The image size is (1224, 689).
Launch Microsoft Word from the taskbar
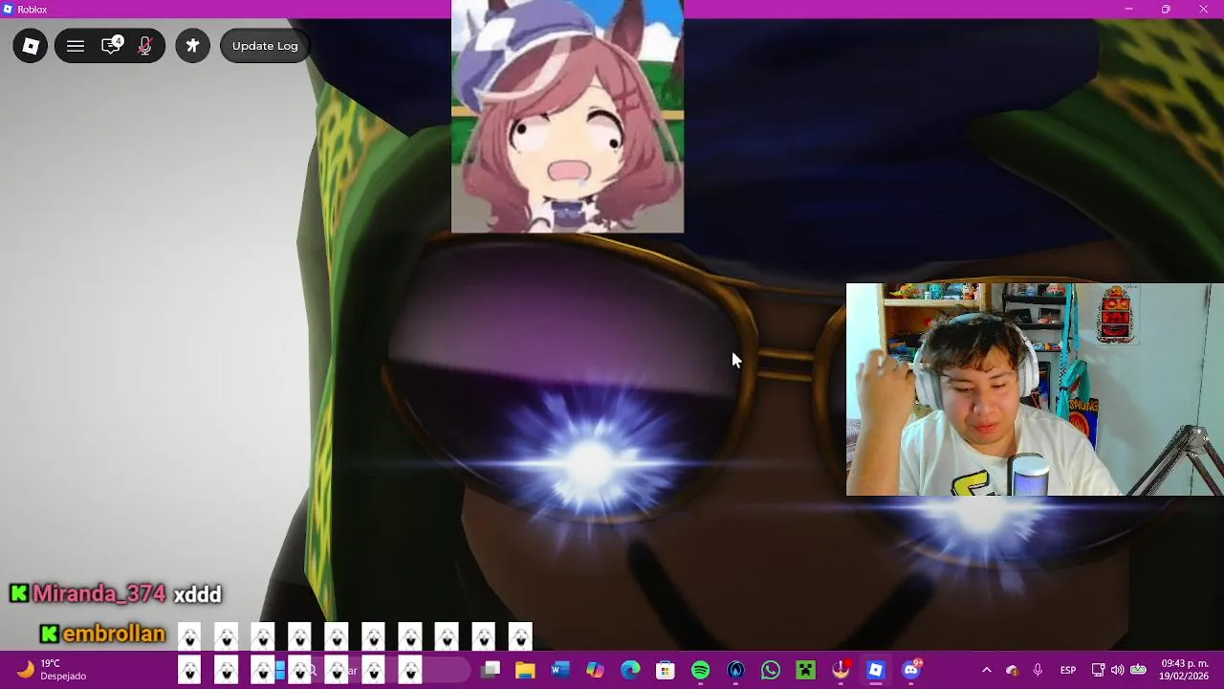[x=560, y=670]
